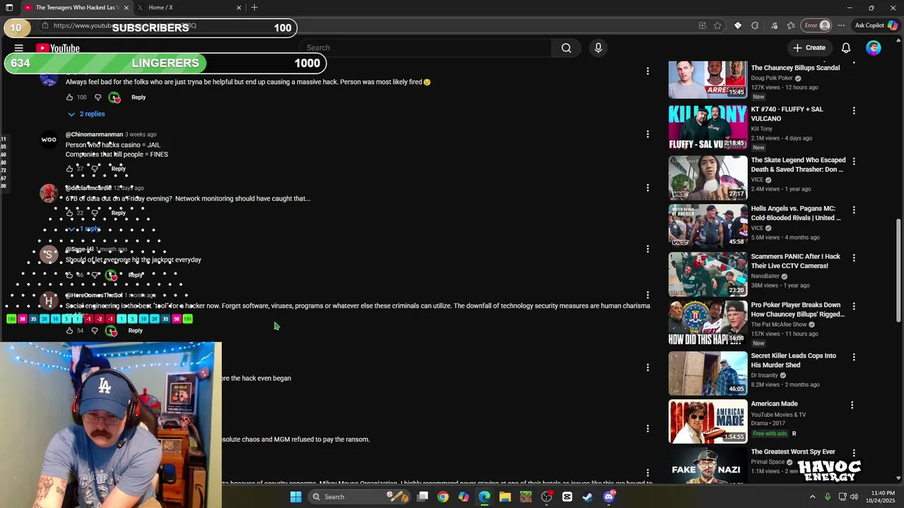This screenshot has height=508, width=904.
Task: Open the NanoBaiter channel name
Action: (765, 276)
